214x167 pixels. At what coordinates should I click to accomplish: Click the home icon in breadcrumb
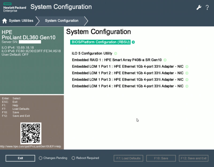(x=5, y=21)
